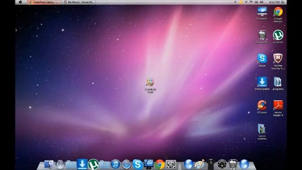Click the monitor icon in the dock
Screen dimensions: 302x170
pos(149,164)
